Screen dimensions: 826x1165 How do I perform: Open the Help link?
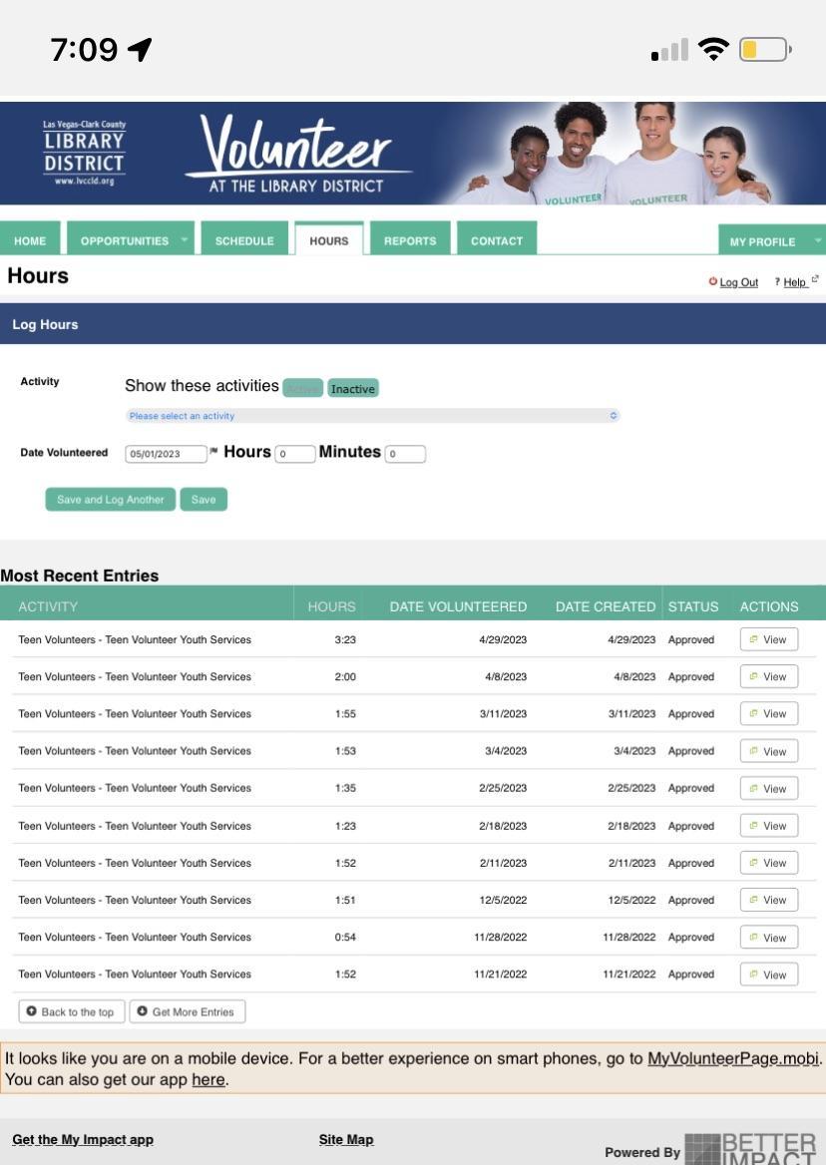795,282
